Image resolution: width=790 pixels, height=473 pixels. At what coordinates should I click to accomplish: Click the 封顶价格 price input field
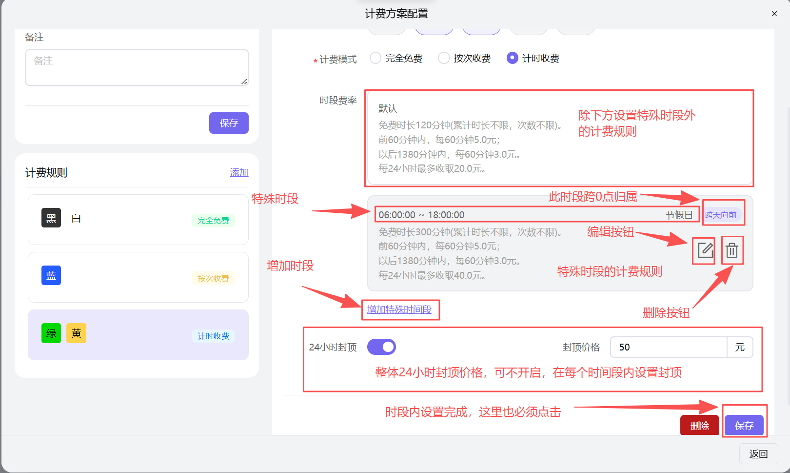tap(668, 347)
